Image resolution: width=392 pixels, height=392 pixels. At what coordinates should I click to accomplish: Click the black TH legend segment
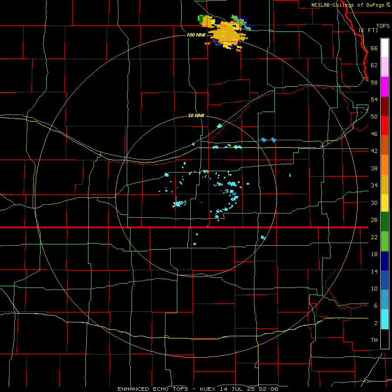(385, 339)
